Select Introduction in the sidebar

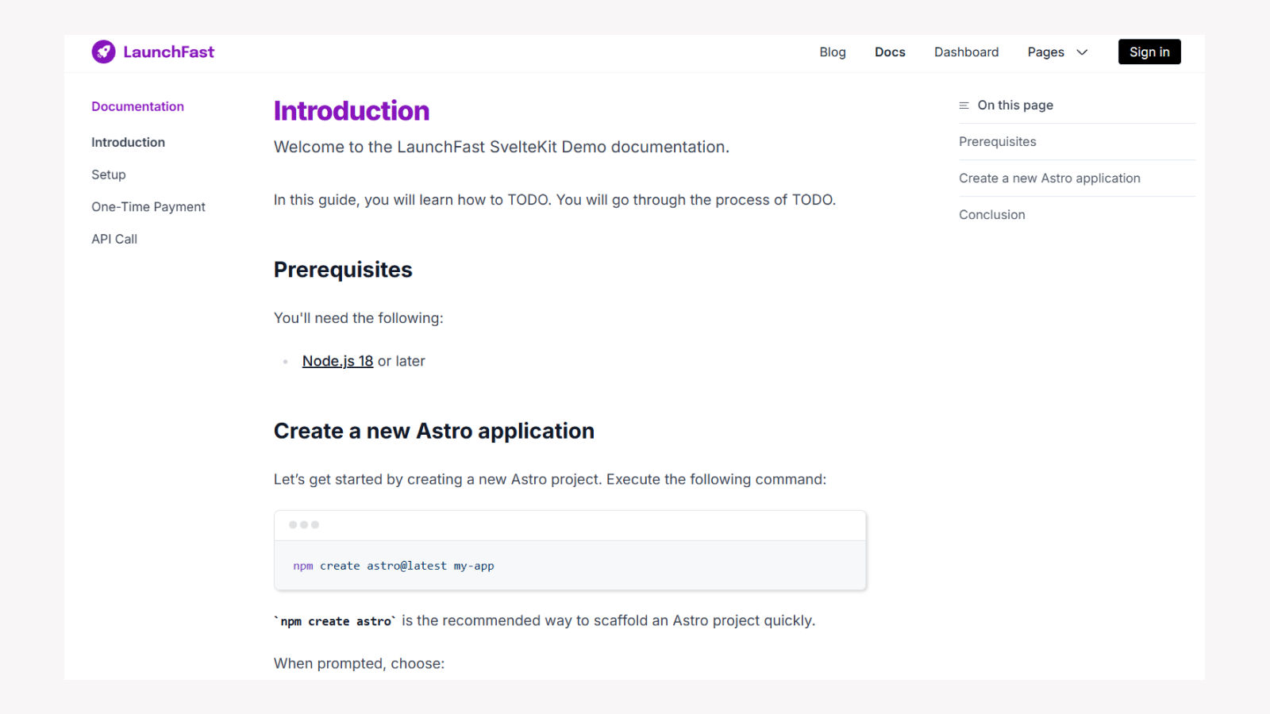point(128,142)
